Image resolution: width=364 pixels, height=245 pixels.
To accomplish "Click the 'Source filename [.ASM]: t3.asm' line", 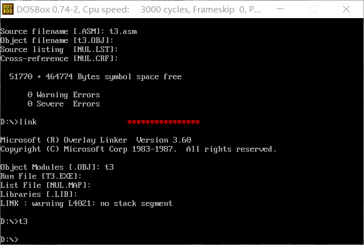I will 69,31.
